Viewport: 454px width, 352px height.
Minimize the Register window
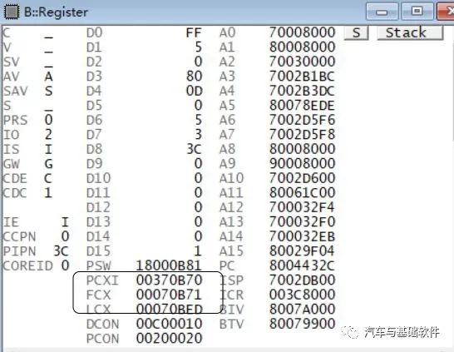coord(382,12)
